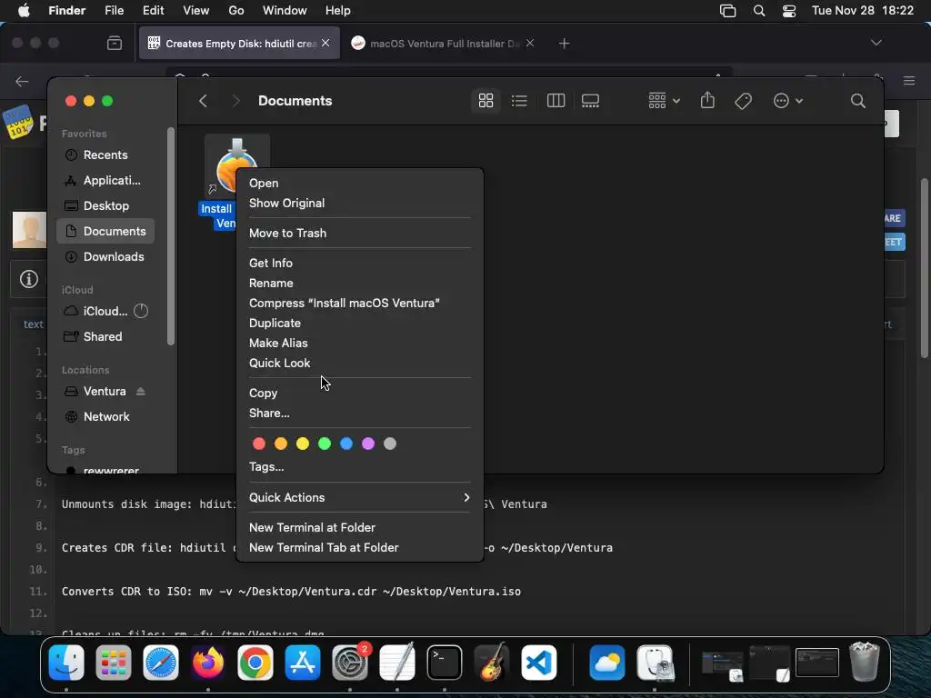Open the Finder search magnifier
Image resolution: width=931 pixels, height=698 pixels.
pyautogui.click(x=857, y=101)
